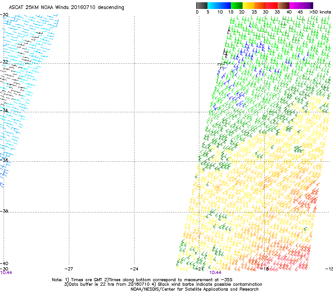Select the green 15-20 knots color bar segment
The height and width of the screenshot is (292, 333).
tap(237, 5)
